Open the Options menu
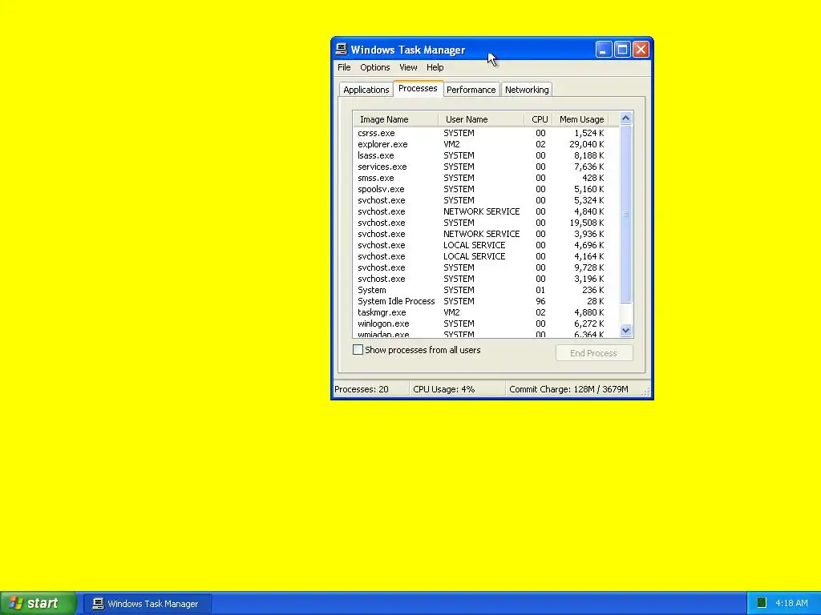This screenshot has height=615, width=821. (375, 67)
